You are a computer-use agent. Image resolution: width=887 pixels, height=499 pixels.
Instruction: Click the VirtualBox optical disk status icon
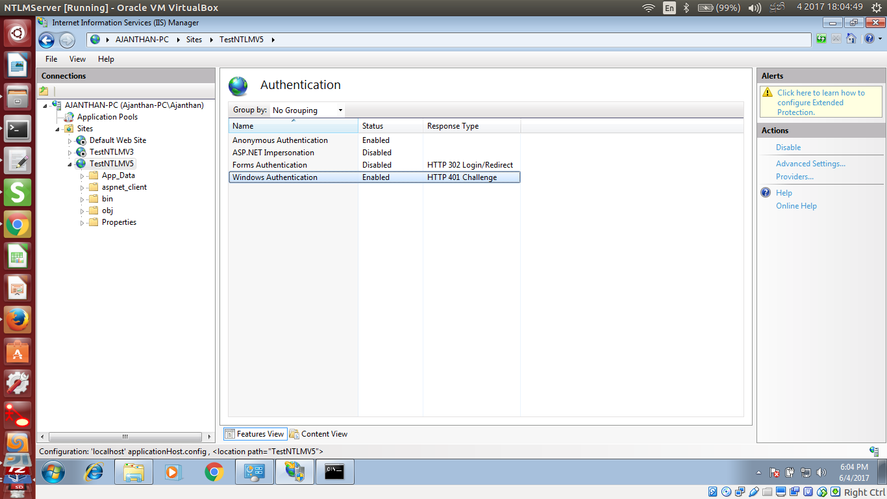[726, 492]
